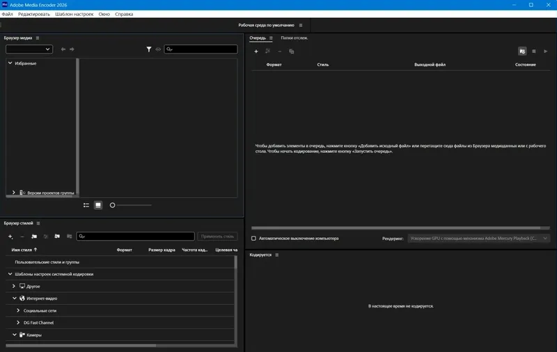Click the thumbnail size zoom slider

pyautogui.click(x=131, y=205)
